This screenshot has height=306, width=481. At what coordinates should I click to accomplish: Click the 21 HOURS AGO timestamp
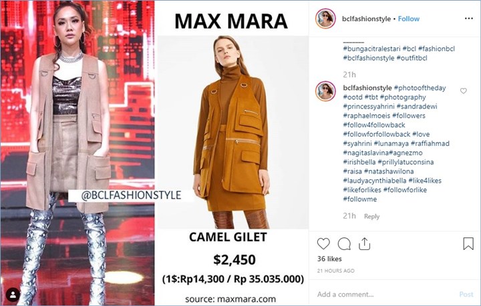coord(336,271)
